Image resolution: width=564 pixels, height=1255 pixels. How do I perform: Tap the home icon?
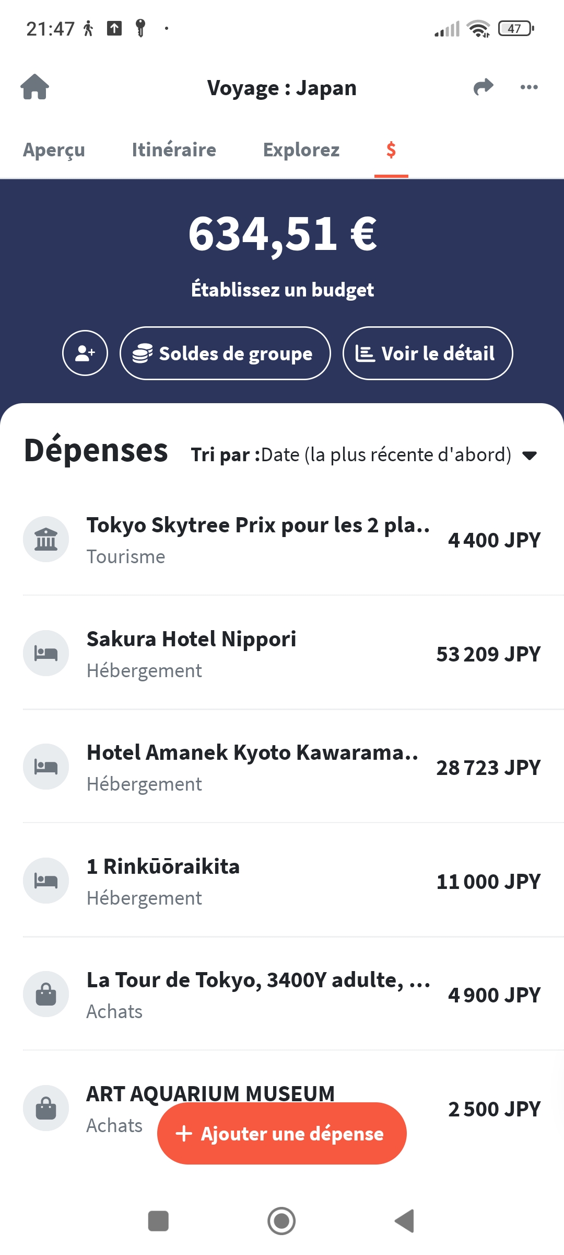coord(34,87)
